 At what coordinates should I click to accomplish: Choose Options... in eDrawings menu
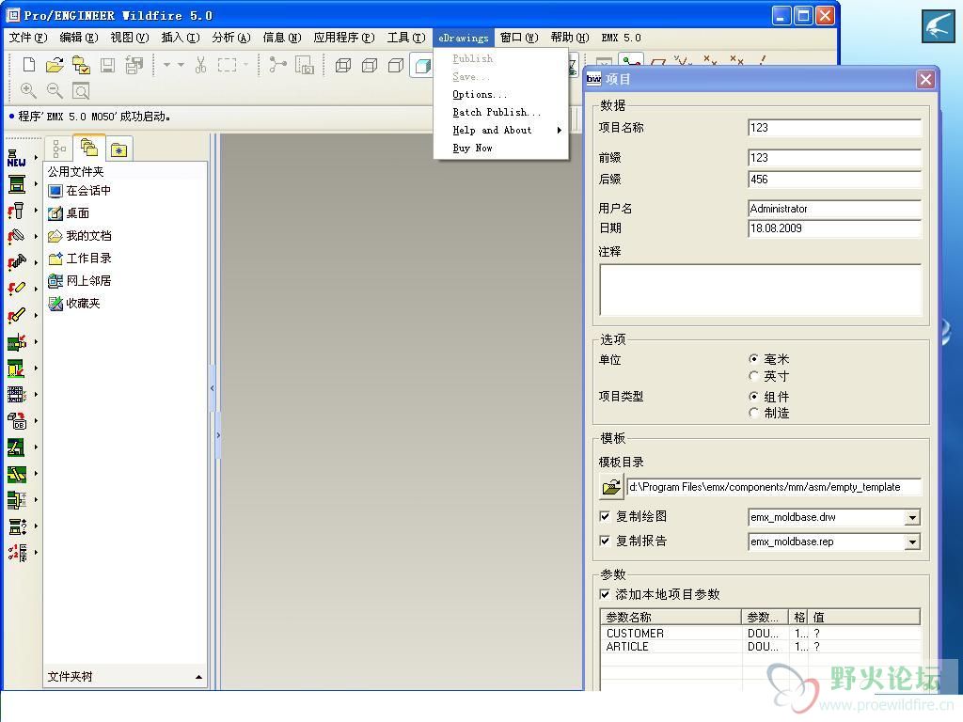coord(480,95)
